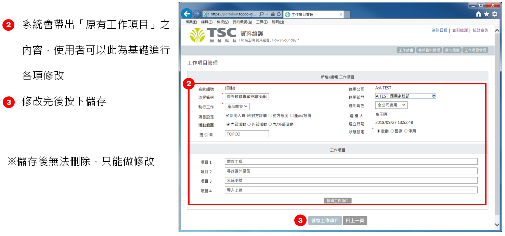Open the 執行工作 產品開發 dropdown
Screen dimensions: 505x236
[x=237, y=107]
